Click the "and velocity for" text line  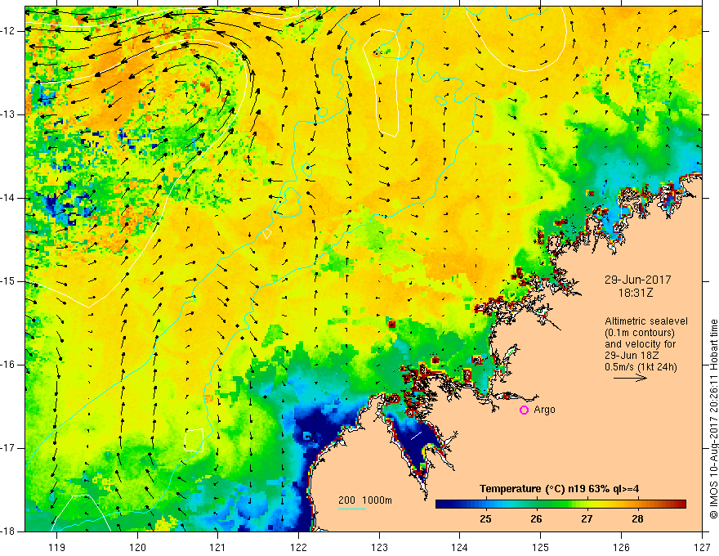[x=640, y=344]
